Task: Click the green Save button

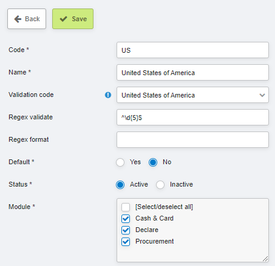Action: coord(73,19)
